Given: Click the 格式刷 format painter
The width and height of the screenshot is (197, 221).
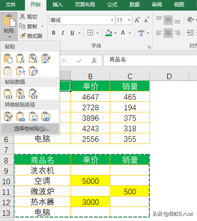Looking at the screenshot, I should [31, 36].
